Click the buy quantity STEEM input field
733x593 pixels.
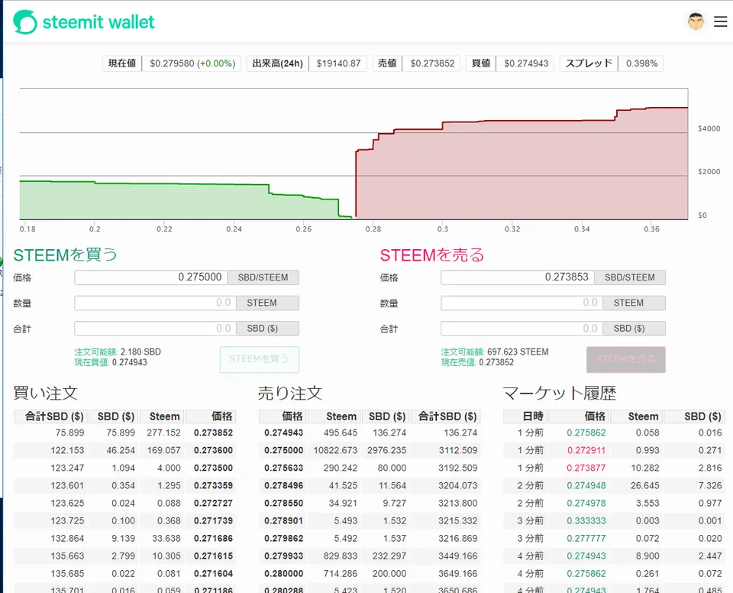[x=155, y=303]
